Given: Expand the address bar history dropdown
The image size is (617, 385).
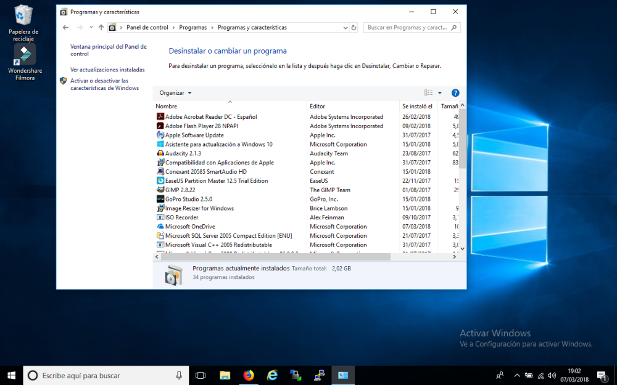Looking at the screenshot, I should (346, 28).
